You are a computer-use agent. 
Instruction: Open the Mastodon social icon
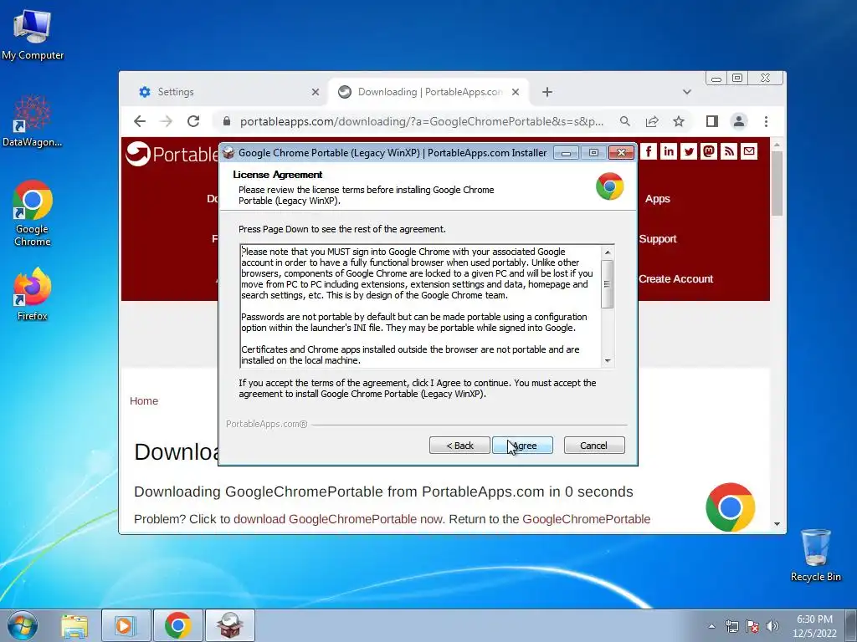click(709, 151)
